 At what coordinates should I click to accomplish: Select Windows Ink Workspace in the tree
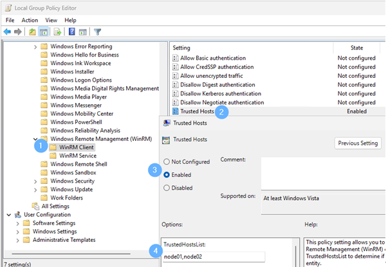[x=80, y=63]
